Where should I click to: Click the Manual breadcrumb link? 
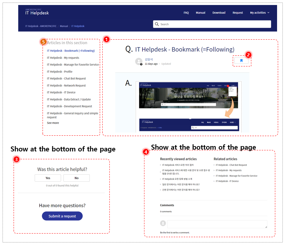(64, 26)
